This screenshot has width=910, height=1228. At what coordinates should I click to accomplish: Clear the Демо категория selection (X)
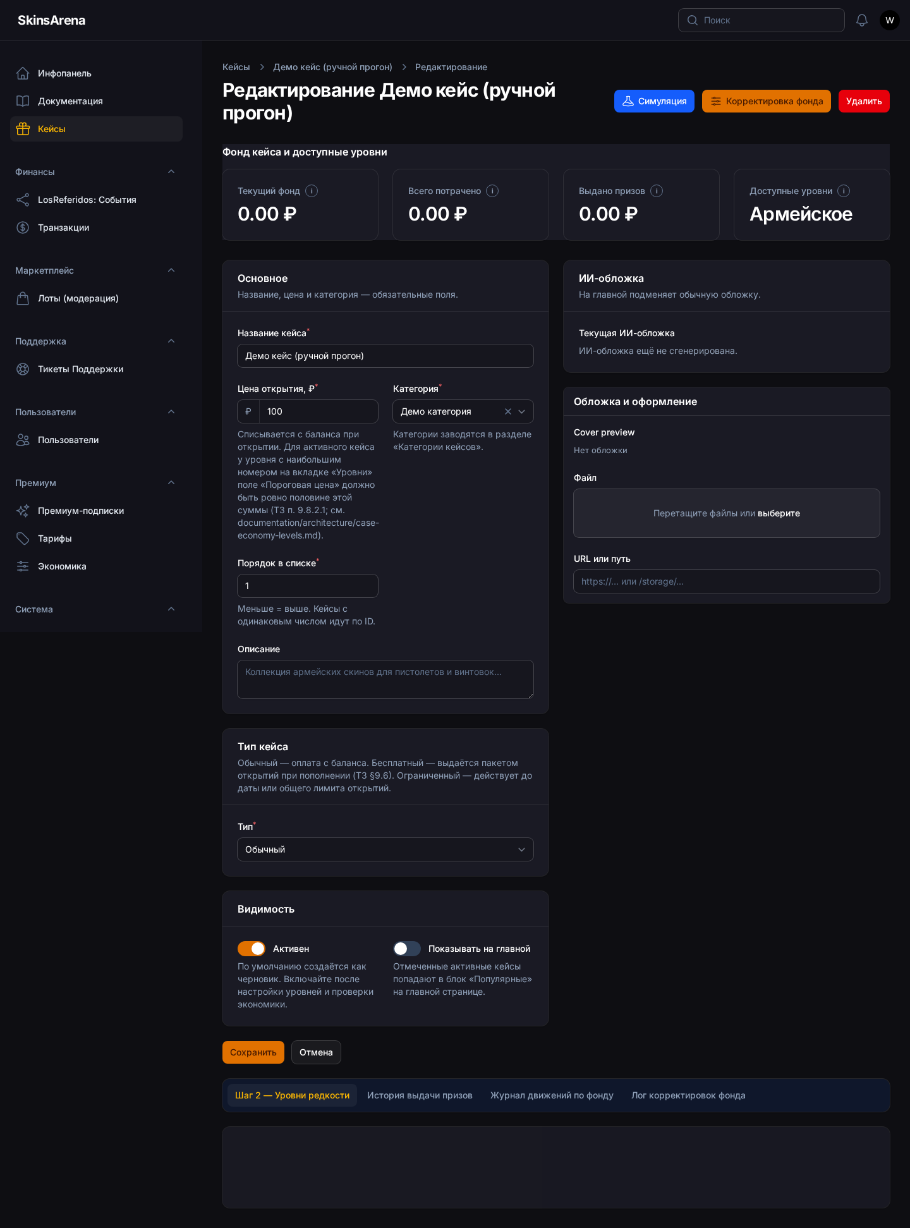pyautogui.click(x=508, y=411)
